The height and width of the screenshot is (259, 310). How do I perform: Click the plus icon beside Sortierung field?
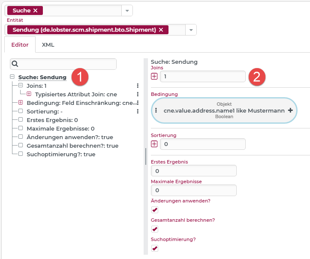tap(154, 144)
